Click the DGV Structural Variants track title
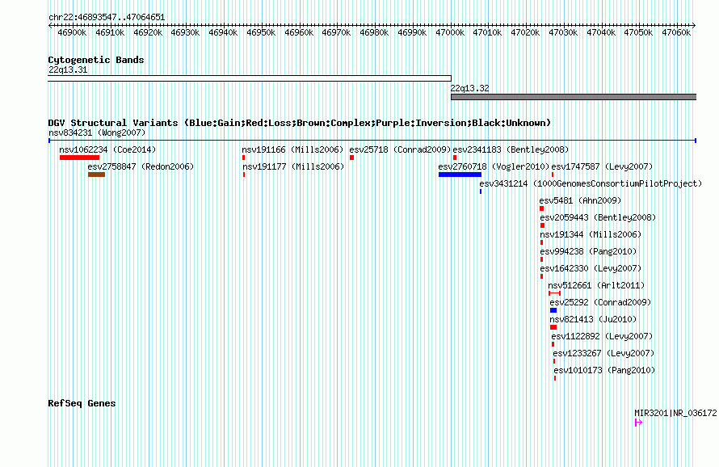 pos(300,123)
